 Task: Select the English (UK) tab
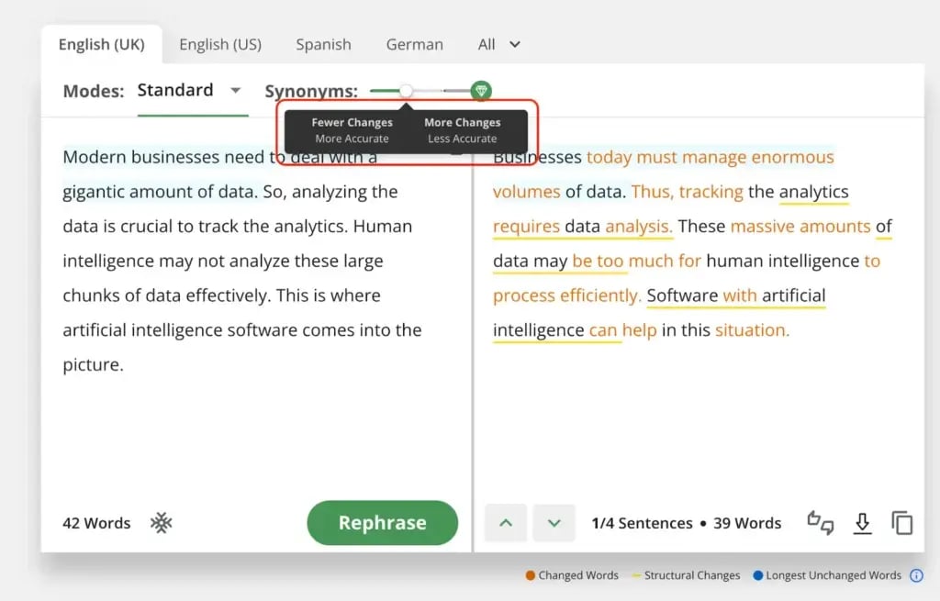101,44
